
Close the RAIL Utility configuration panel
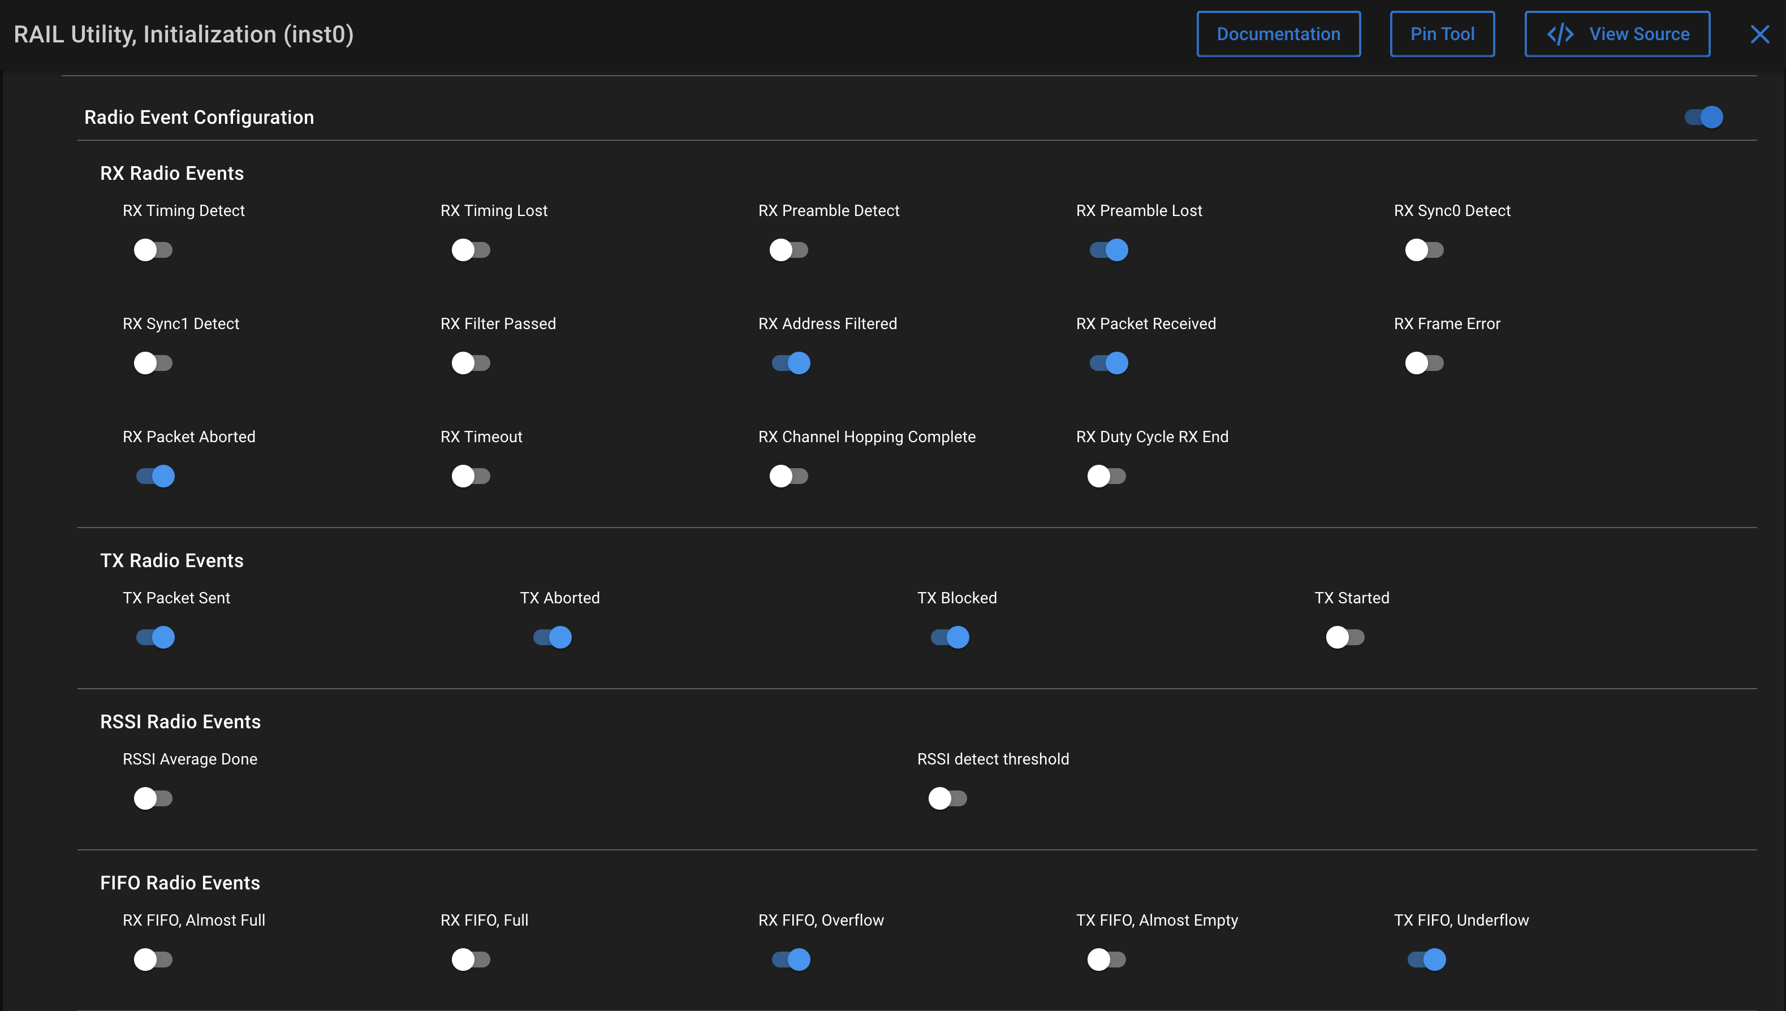click(x=1759, y=34)
